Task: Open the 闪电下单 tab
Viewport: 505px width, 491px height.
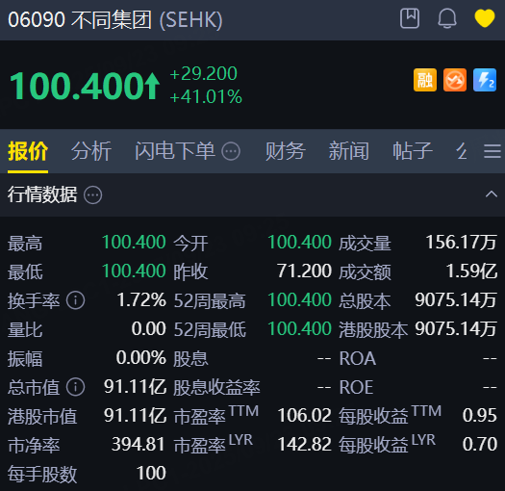Action: click(175, 151)
